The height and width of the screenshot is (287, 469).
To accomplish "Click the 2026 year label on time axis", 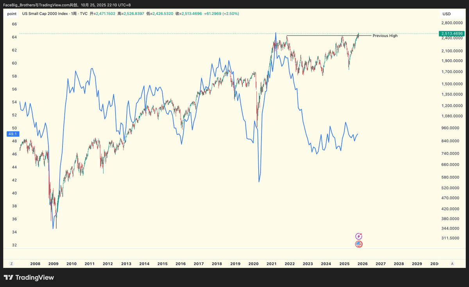I will click(x=362, y=264).
